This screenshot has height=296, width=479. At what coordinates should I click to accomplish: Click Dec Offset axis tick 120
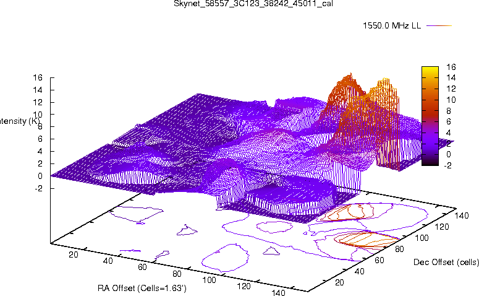[x=441, y=227]
